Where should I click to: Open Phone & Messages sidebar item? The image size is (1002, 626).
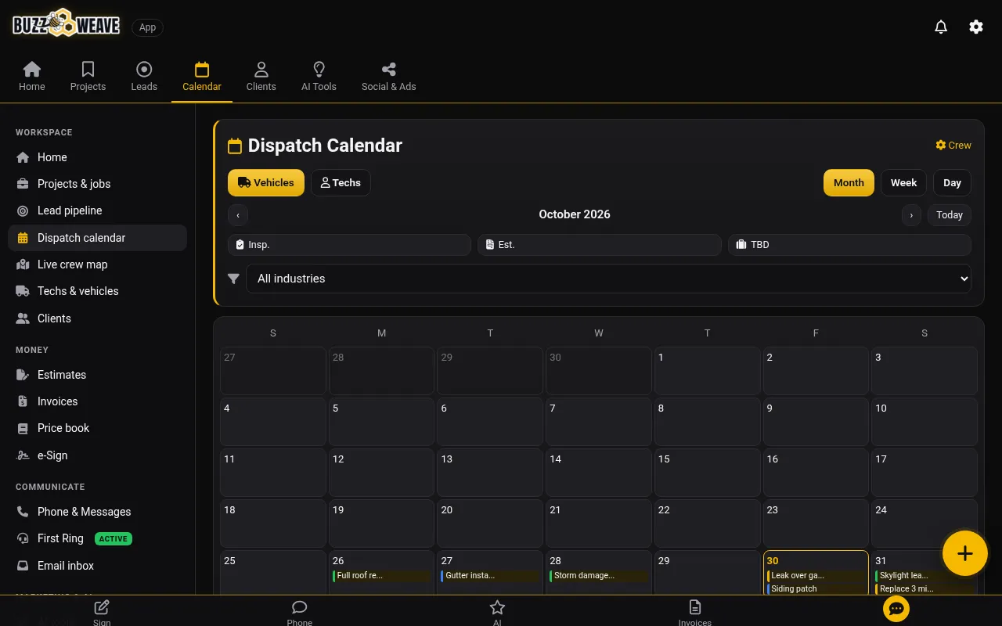(97, 512)
